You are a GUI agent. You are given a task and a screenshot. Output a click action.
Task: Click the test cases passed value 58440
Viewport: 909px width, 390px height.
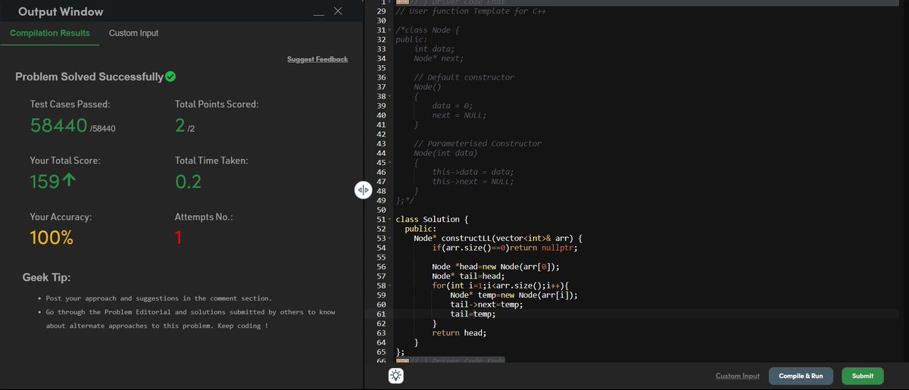pos(60,126)
